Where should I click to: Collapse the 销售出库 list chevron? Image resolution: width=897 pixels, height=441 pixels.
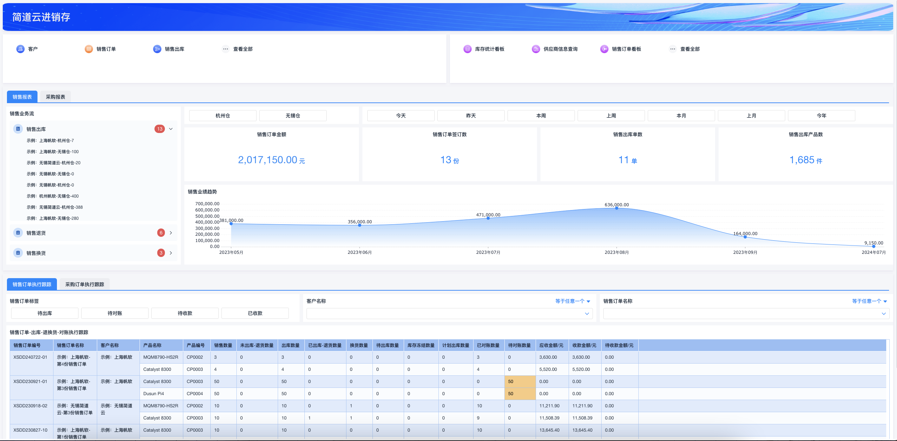tap(171, 129)
